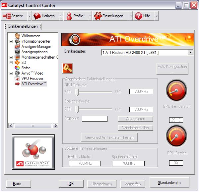199x192 pixels.
Task: Click the Übernehmen button
Action: point(102,184)
